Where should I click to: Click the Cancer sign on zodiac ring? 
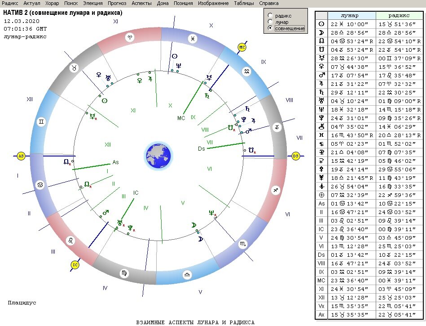pyautogui.click(x=40, y=185)
